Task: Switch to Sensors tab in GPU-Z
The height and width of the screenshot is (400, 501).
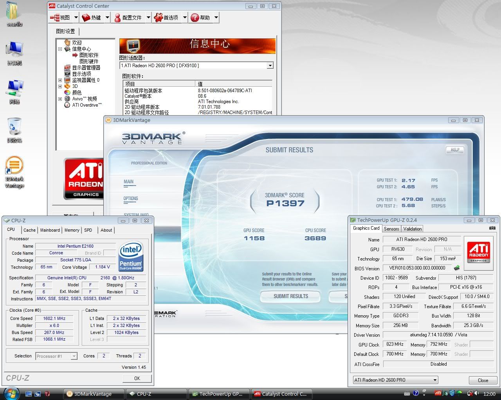Action: pyautogui.click(x=391, y=229)
